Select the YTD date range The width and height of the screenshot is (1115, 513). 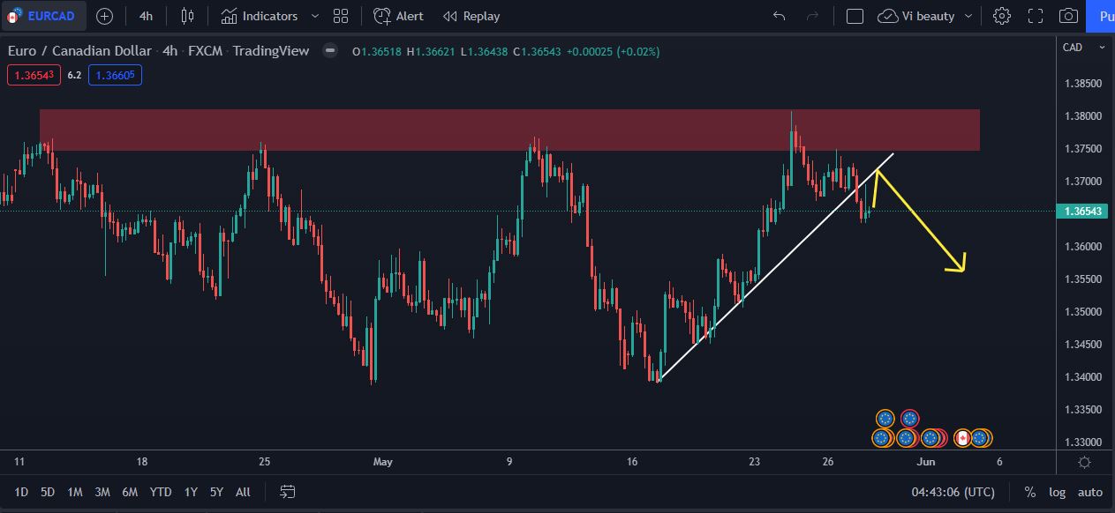[x=161, y=492]
